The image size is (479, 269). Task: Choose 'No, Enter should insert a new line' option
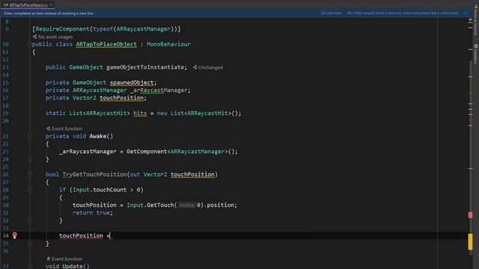pos(403,13)
